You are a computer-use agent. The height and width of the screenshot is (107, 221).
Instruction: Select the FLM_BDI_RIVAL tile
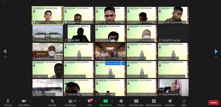[142, 51]
